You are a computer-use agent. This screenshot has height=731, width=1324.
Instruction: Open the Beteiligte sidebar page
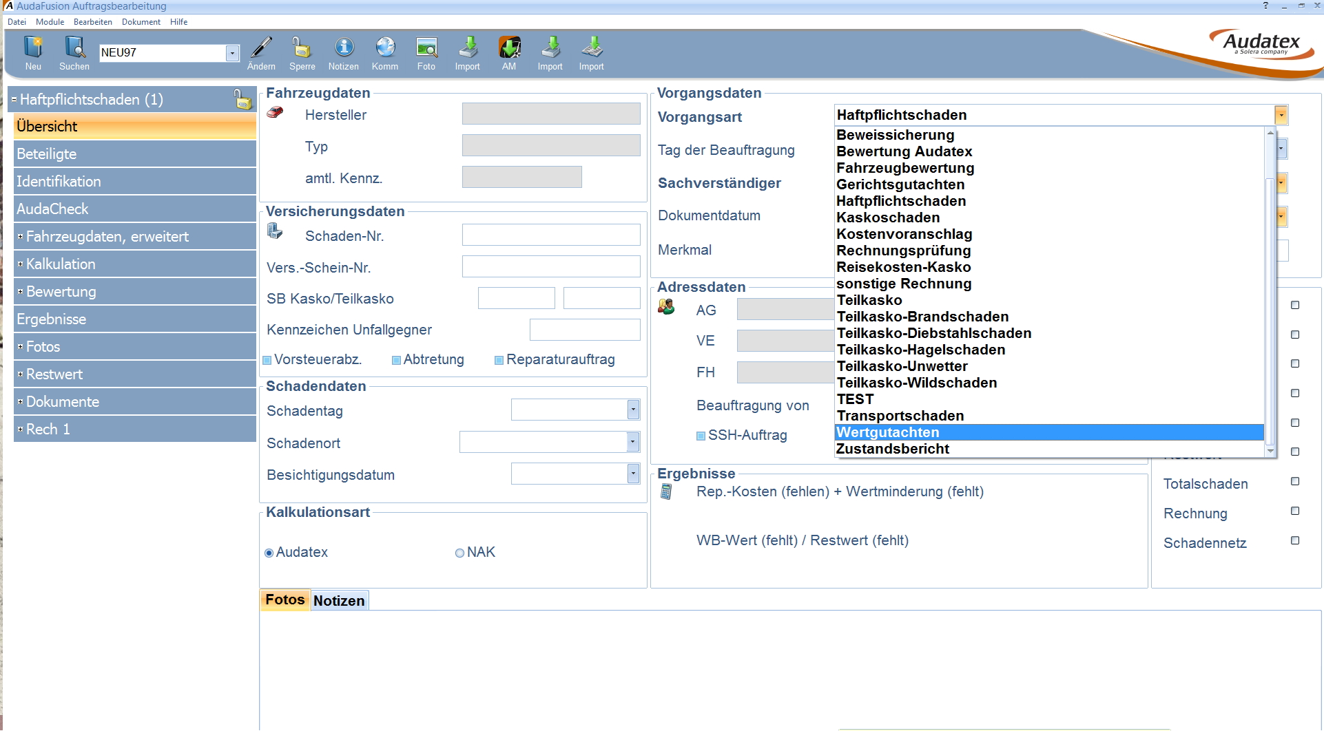pos(135,153)
